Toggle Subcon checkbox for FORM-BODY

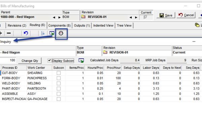click(59, 78)
